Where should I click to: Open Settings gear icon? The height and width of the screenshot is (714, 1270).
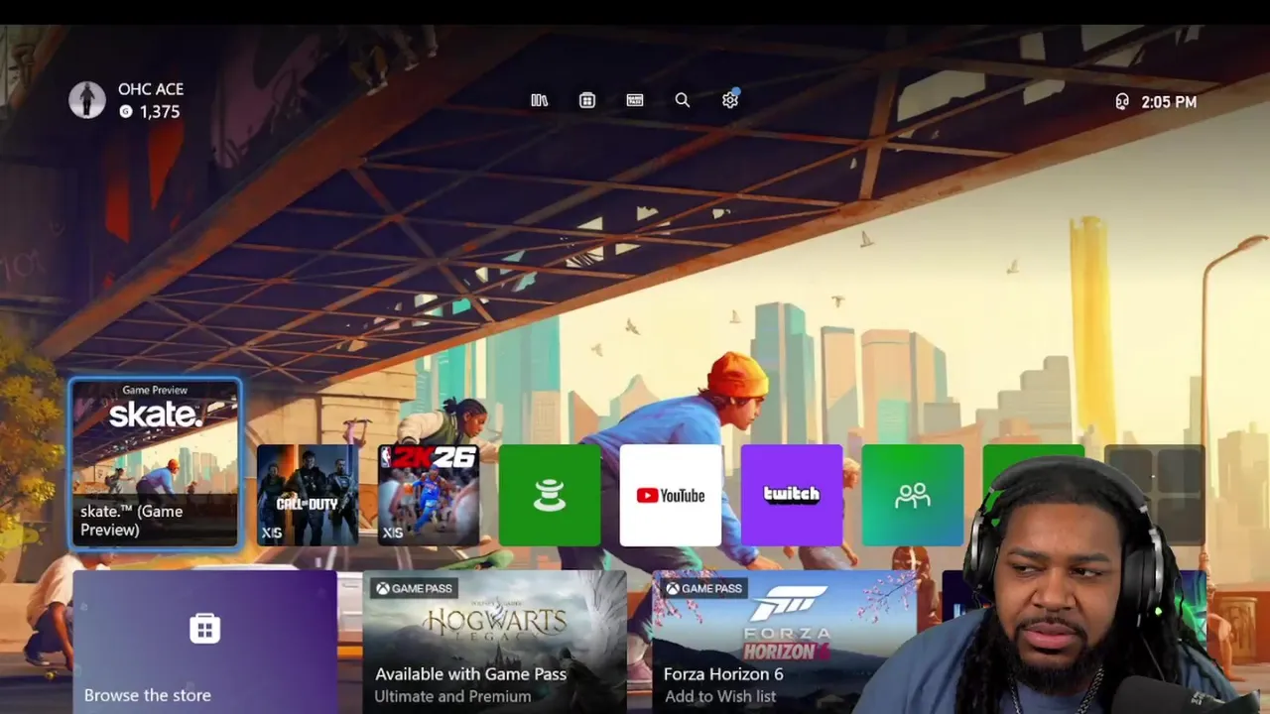tap(730, 100)
